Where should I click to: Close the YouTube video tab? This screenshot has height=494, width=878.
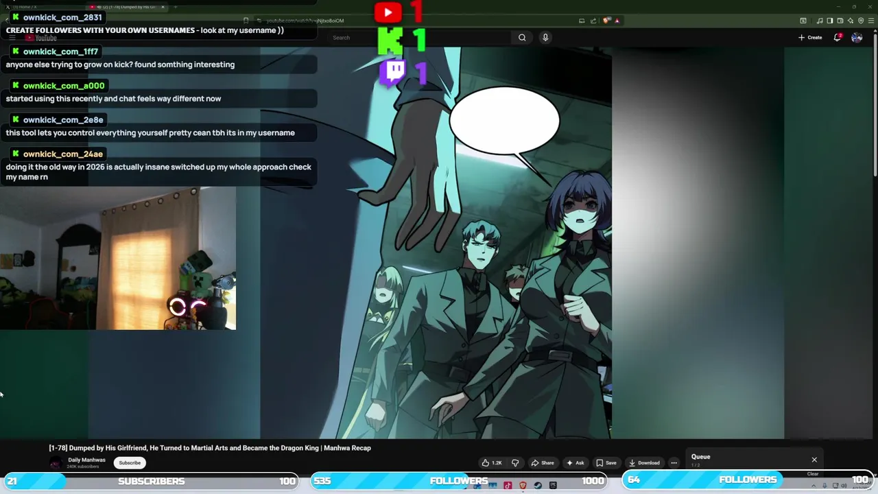coord(163,7)
